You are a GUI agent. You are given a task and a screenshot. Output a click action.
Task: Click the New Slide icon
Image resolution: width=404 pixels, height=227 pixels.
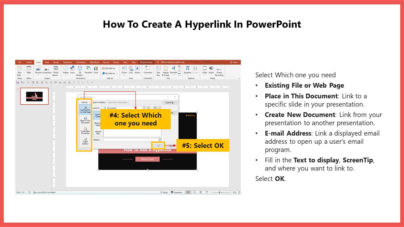click(20, 69)
